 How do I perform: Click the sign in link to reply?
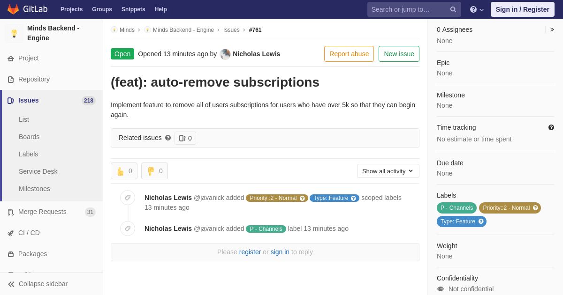[x=280, y=252]
